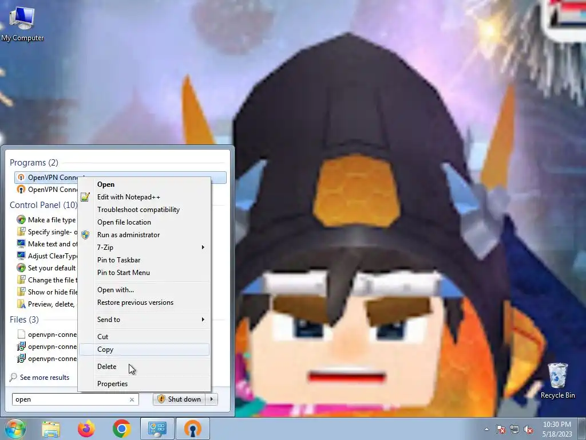586x440 pixels.
Task: Click the Programs (2) header
Action: pos(34,163)
